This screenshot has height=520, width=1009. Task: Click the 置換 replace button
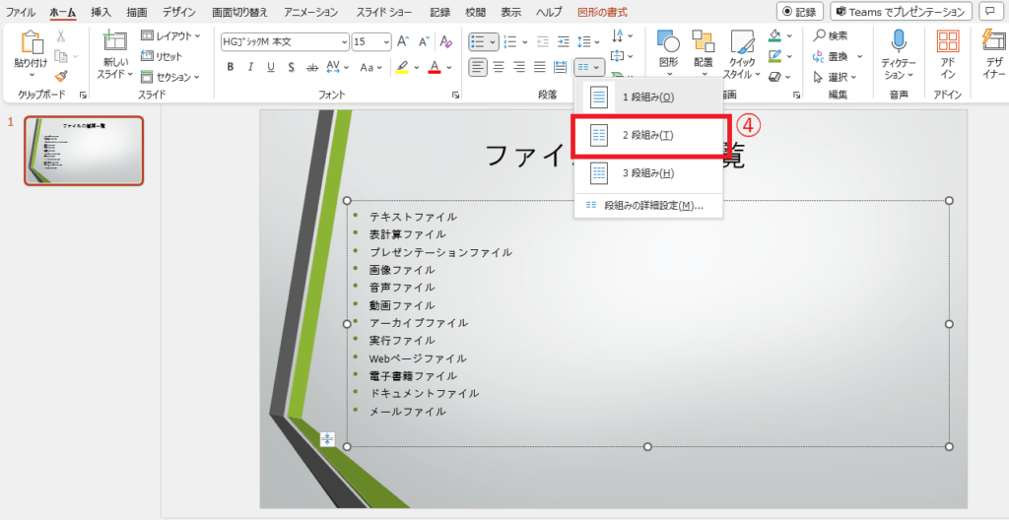[831, 56]
